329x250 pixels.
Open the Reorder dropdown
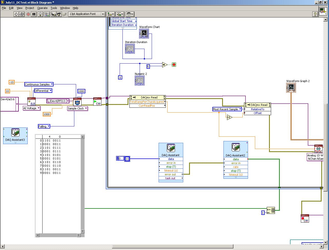[x=130, y=14]
